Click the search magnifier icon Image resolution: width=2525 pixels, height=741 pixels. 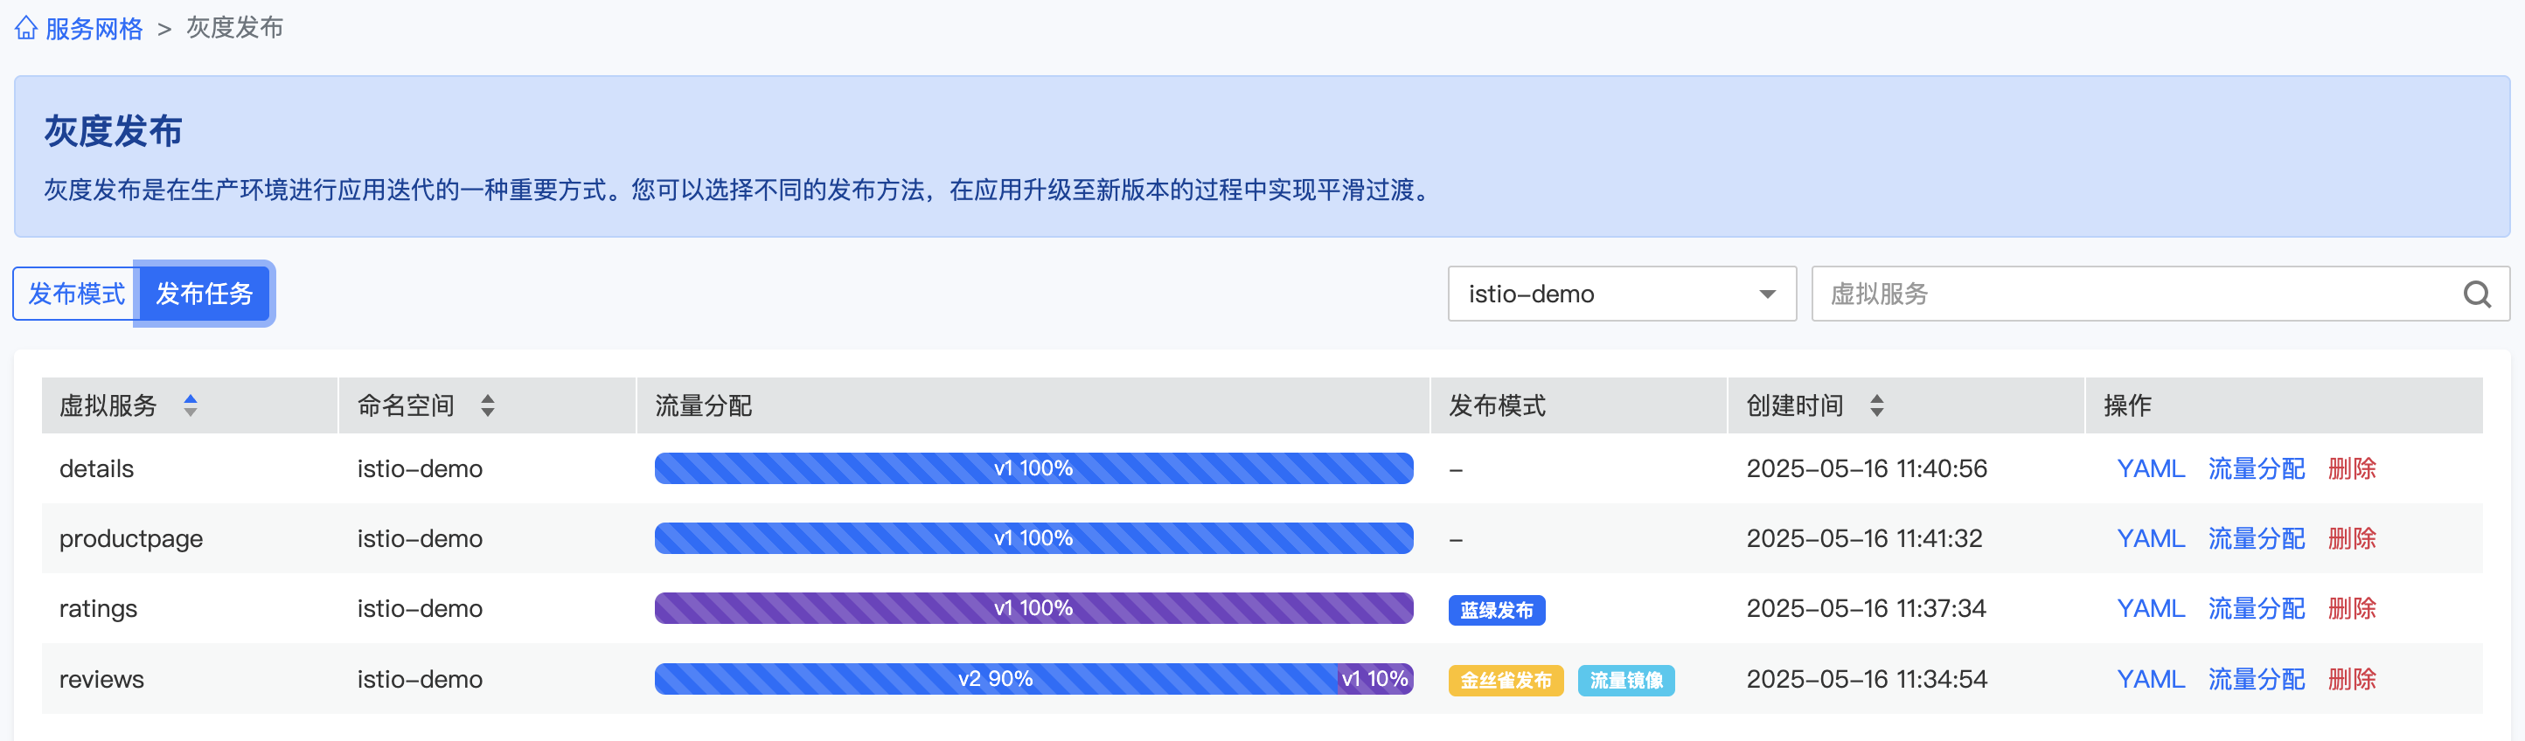click(2477, 293)
